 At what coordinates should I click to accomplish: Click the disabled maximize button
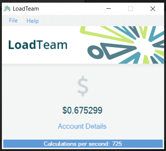[131, 9]
